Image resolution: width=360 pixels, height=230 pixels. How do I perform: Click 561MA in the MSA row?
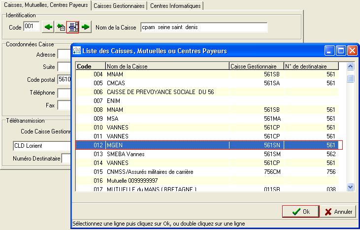[272, 119]
